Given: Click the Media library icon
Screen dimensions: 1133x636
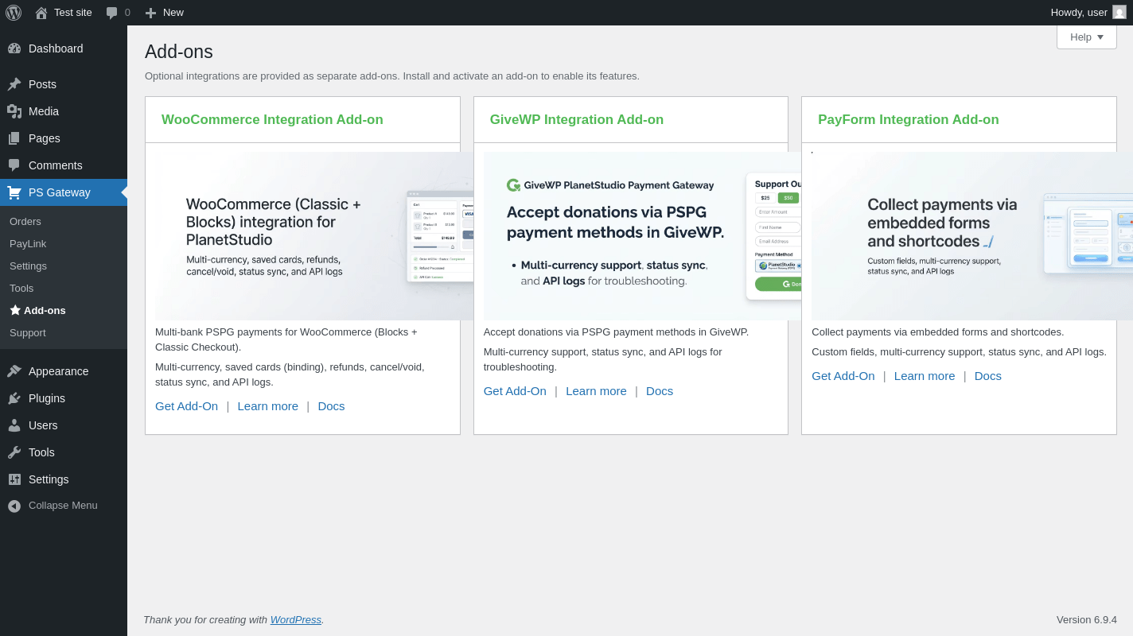Looking at the screenshot, I should coord(14,111).
